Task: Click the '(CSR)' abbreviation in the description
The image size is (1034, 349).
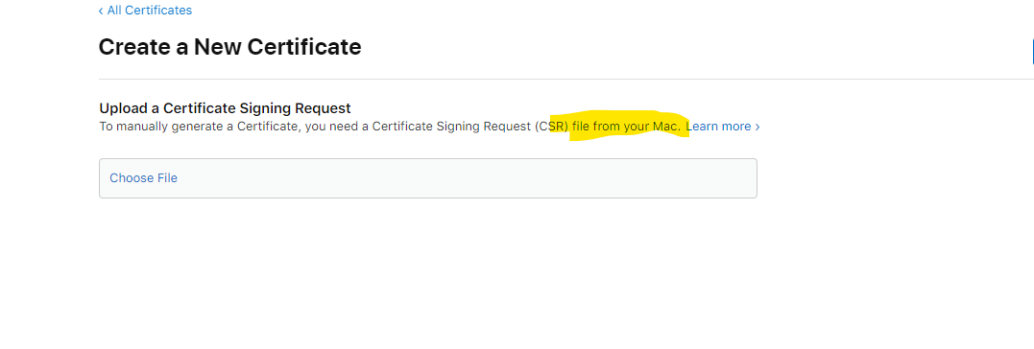Action: (x=552, y=127)
